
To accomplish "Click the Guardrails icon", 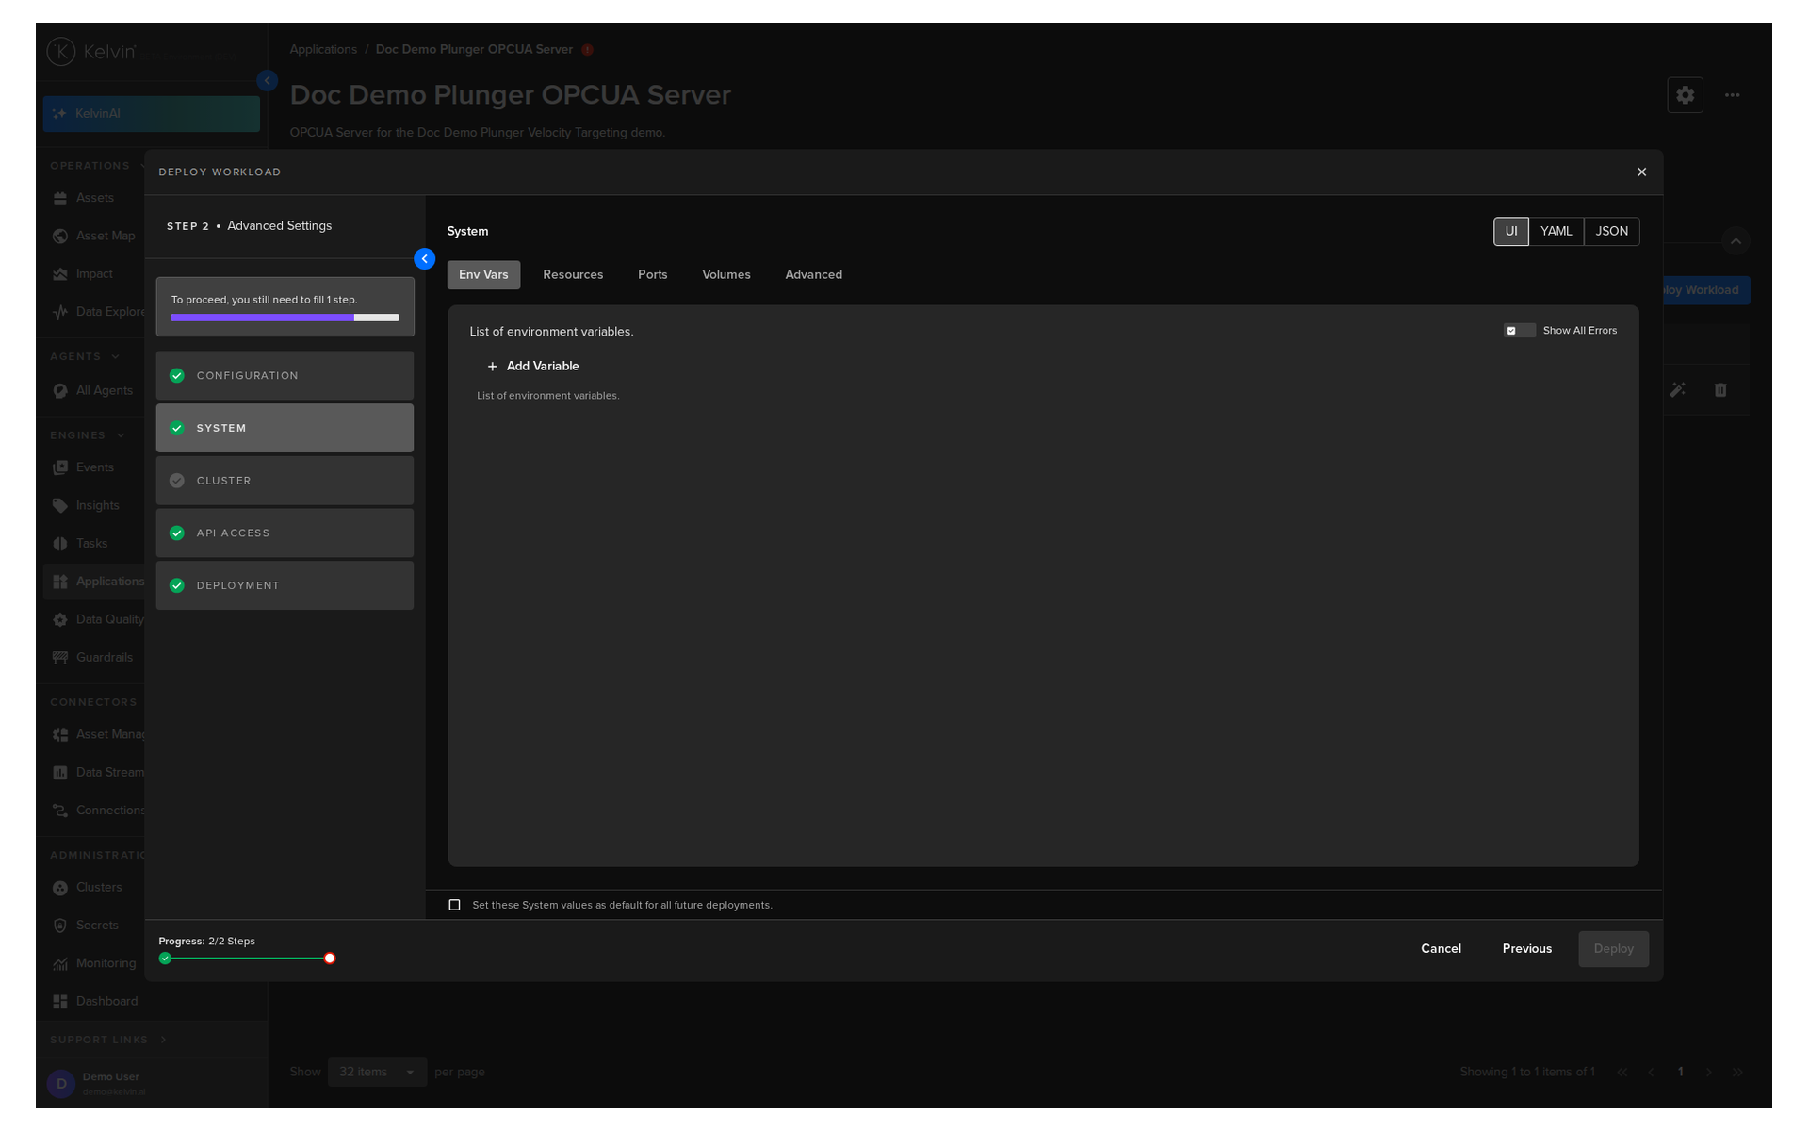I will [60, 658].
